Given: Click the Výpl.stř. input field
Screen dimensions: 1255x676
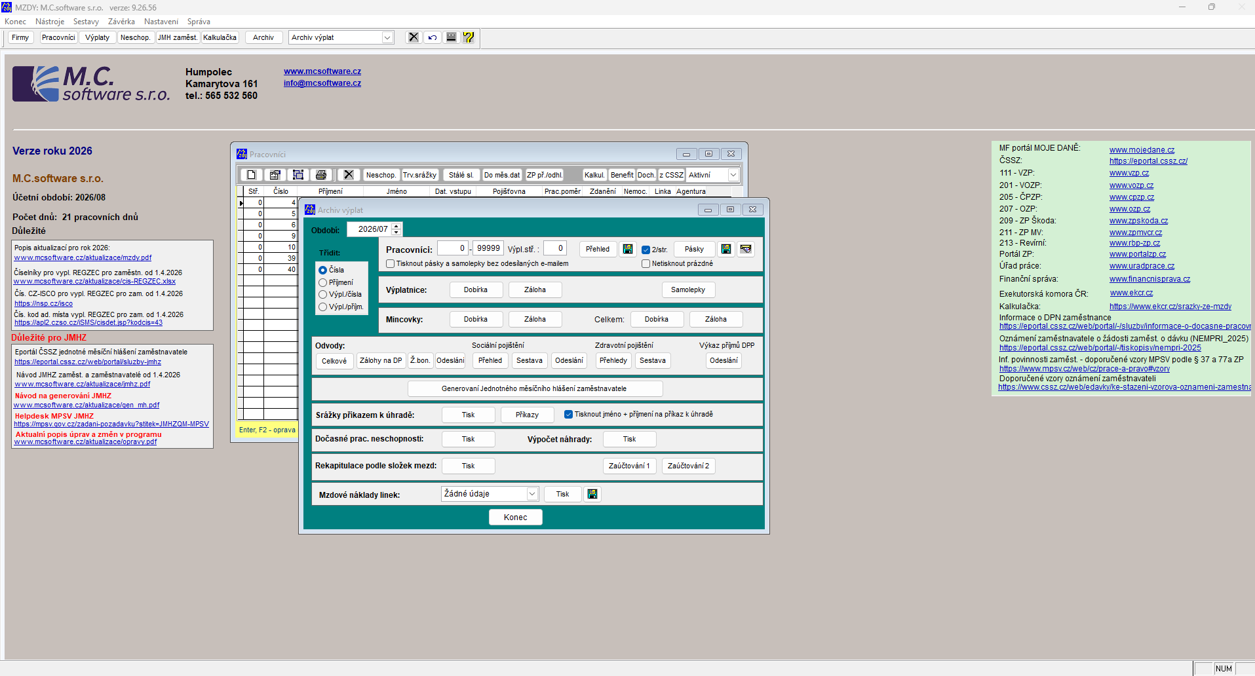Looking at the screenshot, I should coord(554,248).
